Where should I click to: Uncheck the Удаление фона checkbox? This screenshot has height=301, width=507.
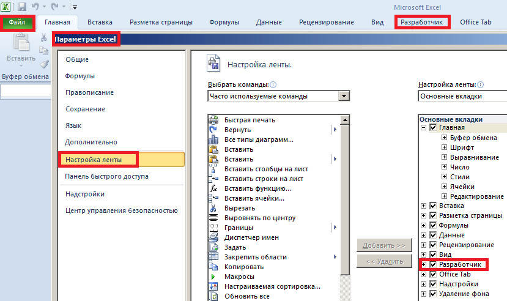click(433, 294)
